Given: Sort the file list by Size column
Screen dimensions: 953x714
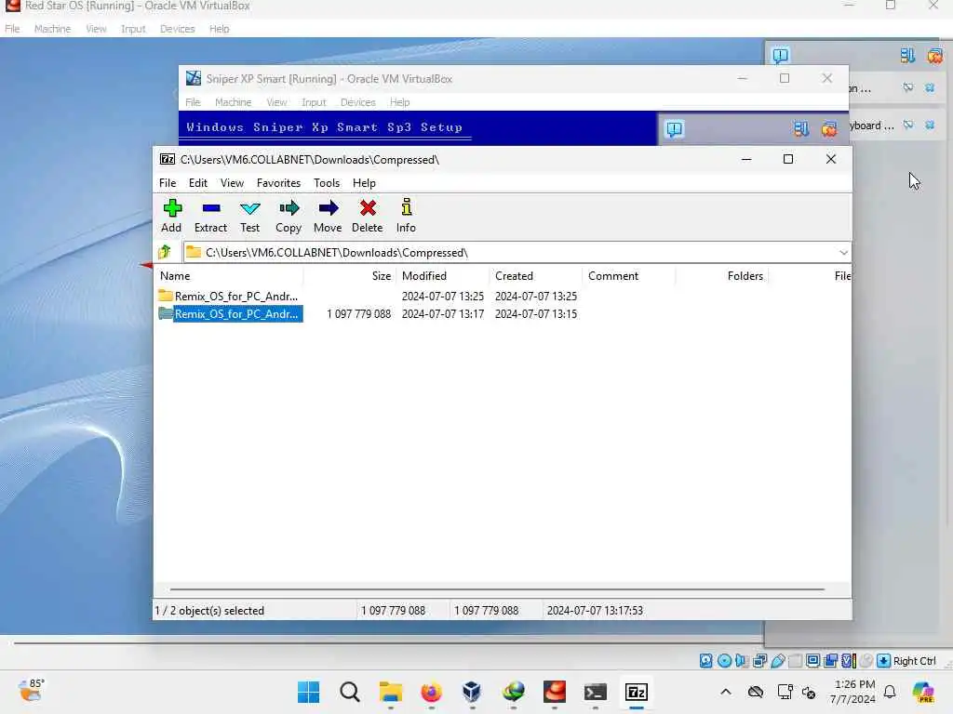Looking at the screenshot, I should 350,275.
